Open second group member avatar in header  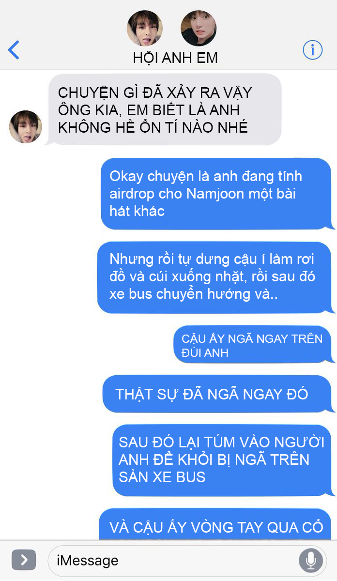pyautogui.click(x=198, y=28)
